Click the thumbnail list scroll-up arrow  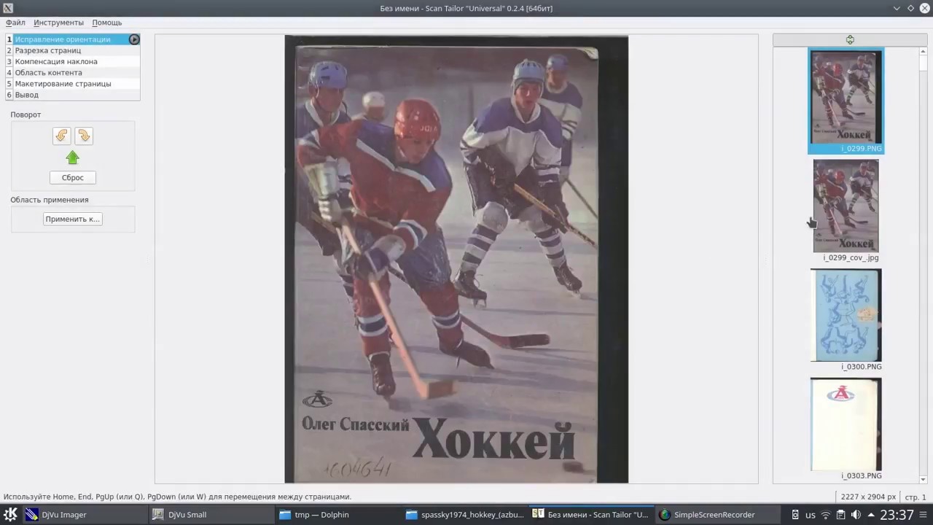(924, 52)
